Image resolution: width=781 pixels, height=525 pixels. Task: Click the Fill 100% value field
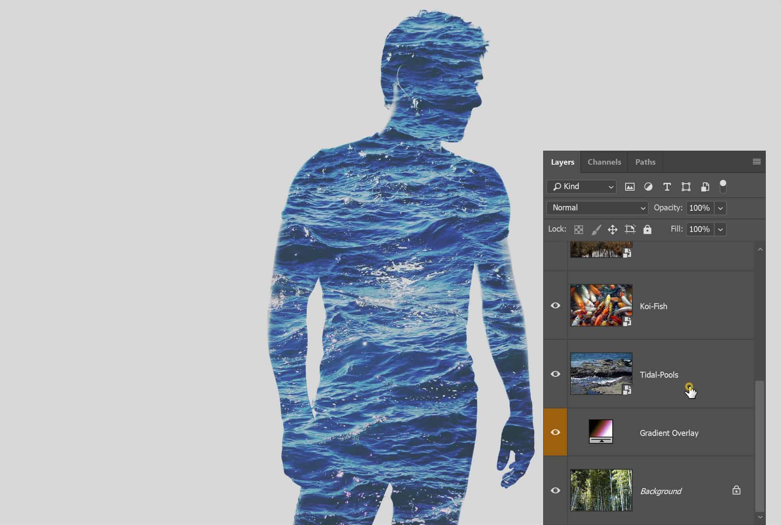[700, 230]
